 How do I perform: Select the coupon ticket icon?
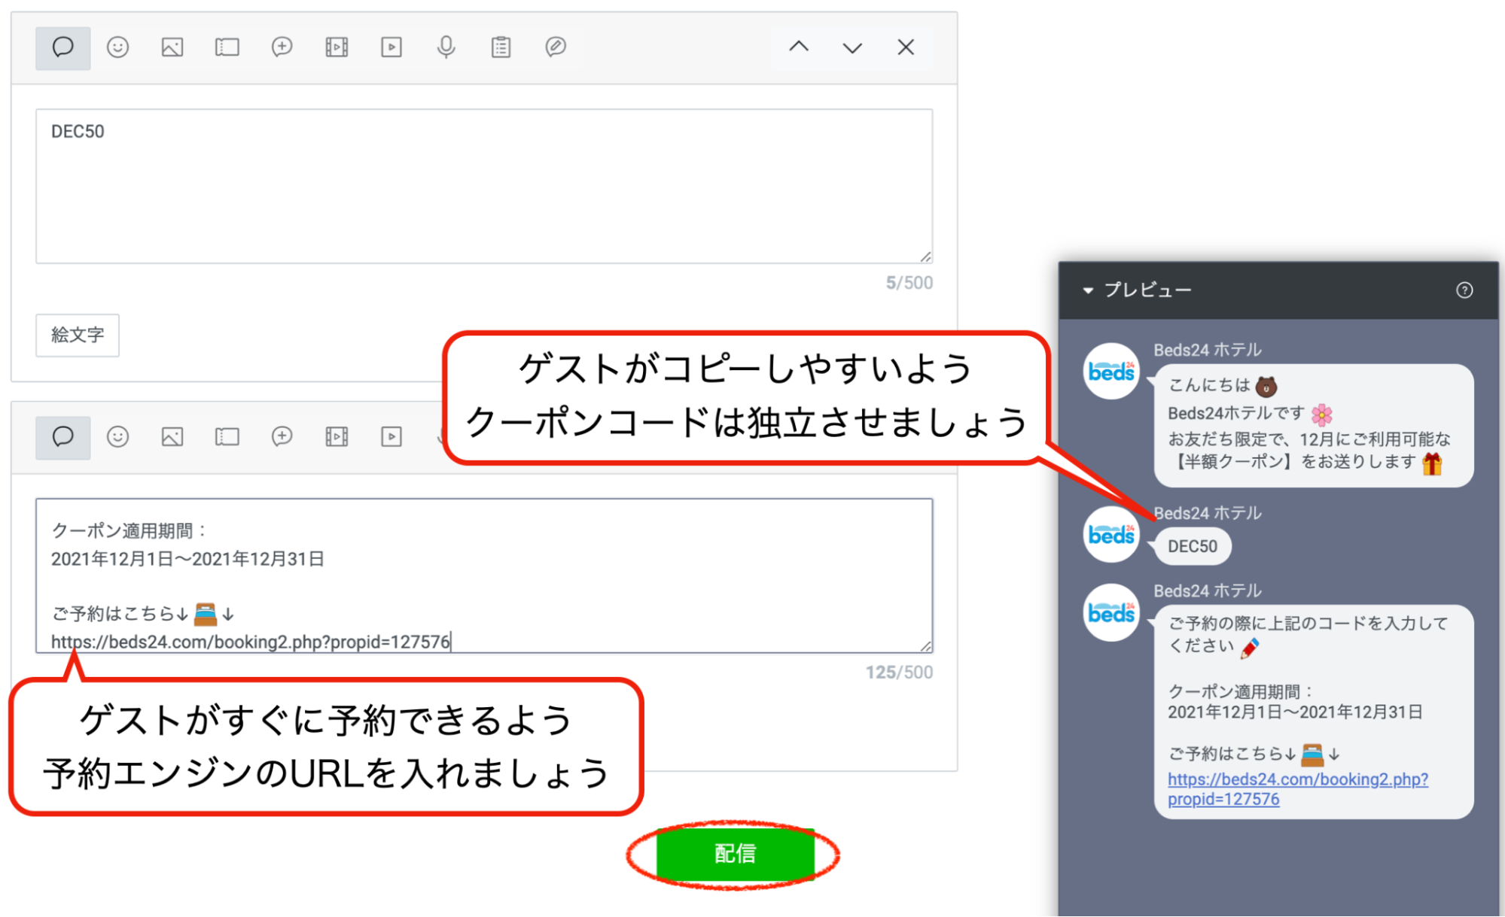point(226,47)
